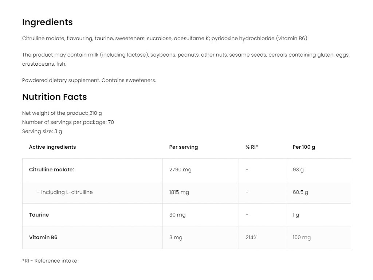Click the Active ingredients column header
The height and width of the screenshot is (280, 373).
click(52, 147)
